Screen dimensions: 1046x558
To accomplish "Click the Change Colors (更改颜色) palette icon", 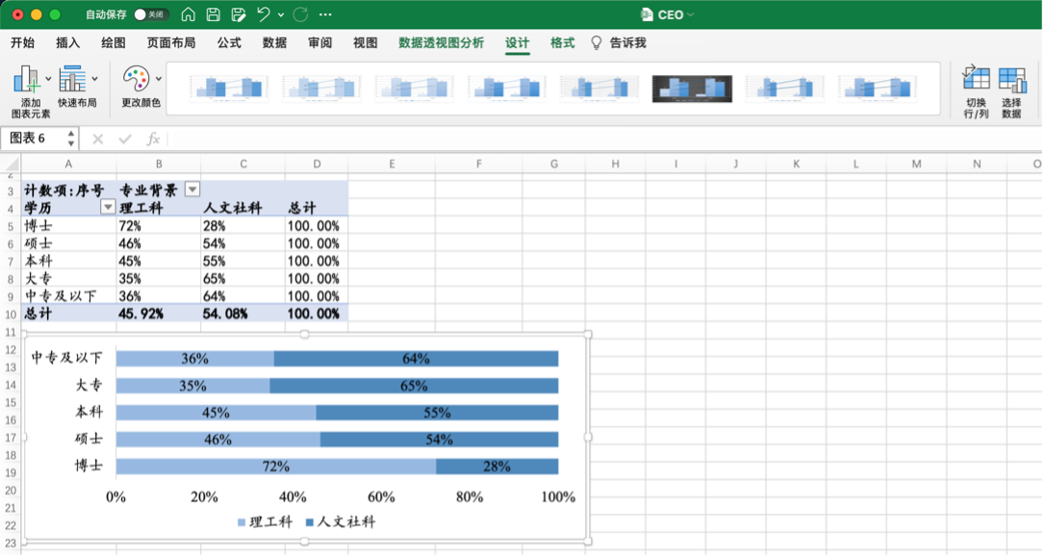I will [x=136, y=80].
